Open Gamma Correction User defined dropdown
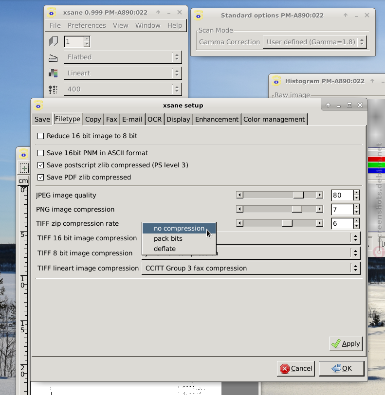The image size is (385, 395). [314, 42]
